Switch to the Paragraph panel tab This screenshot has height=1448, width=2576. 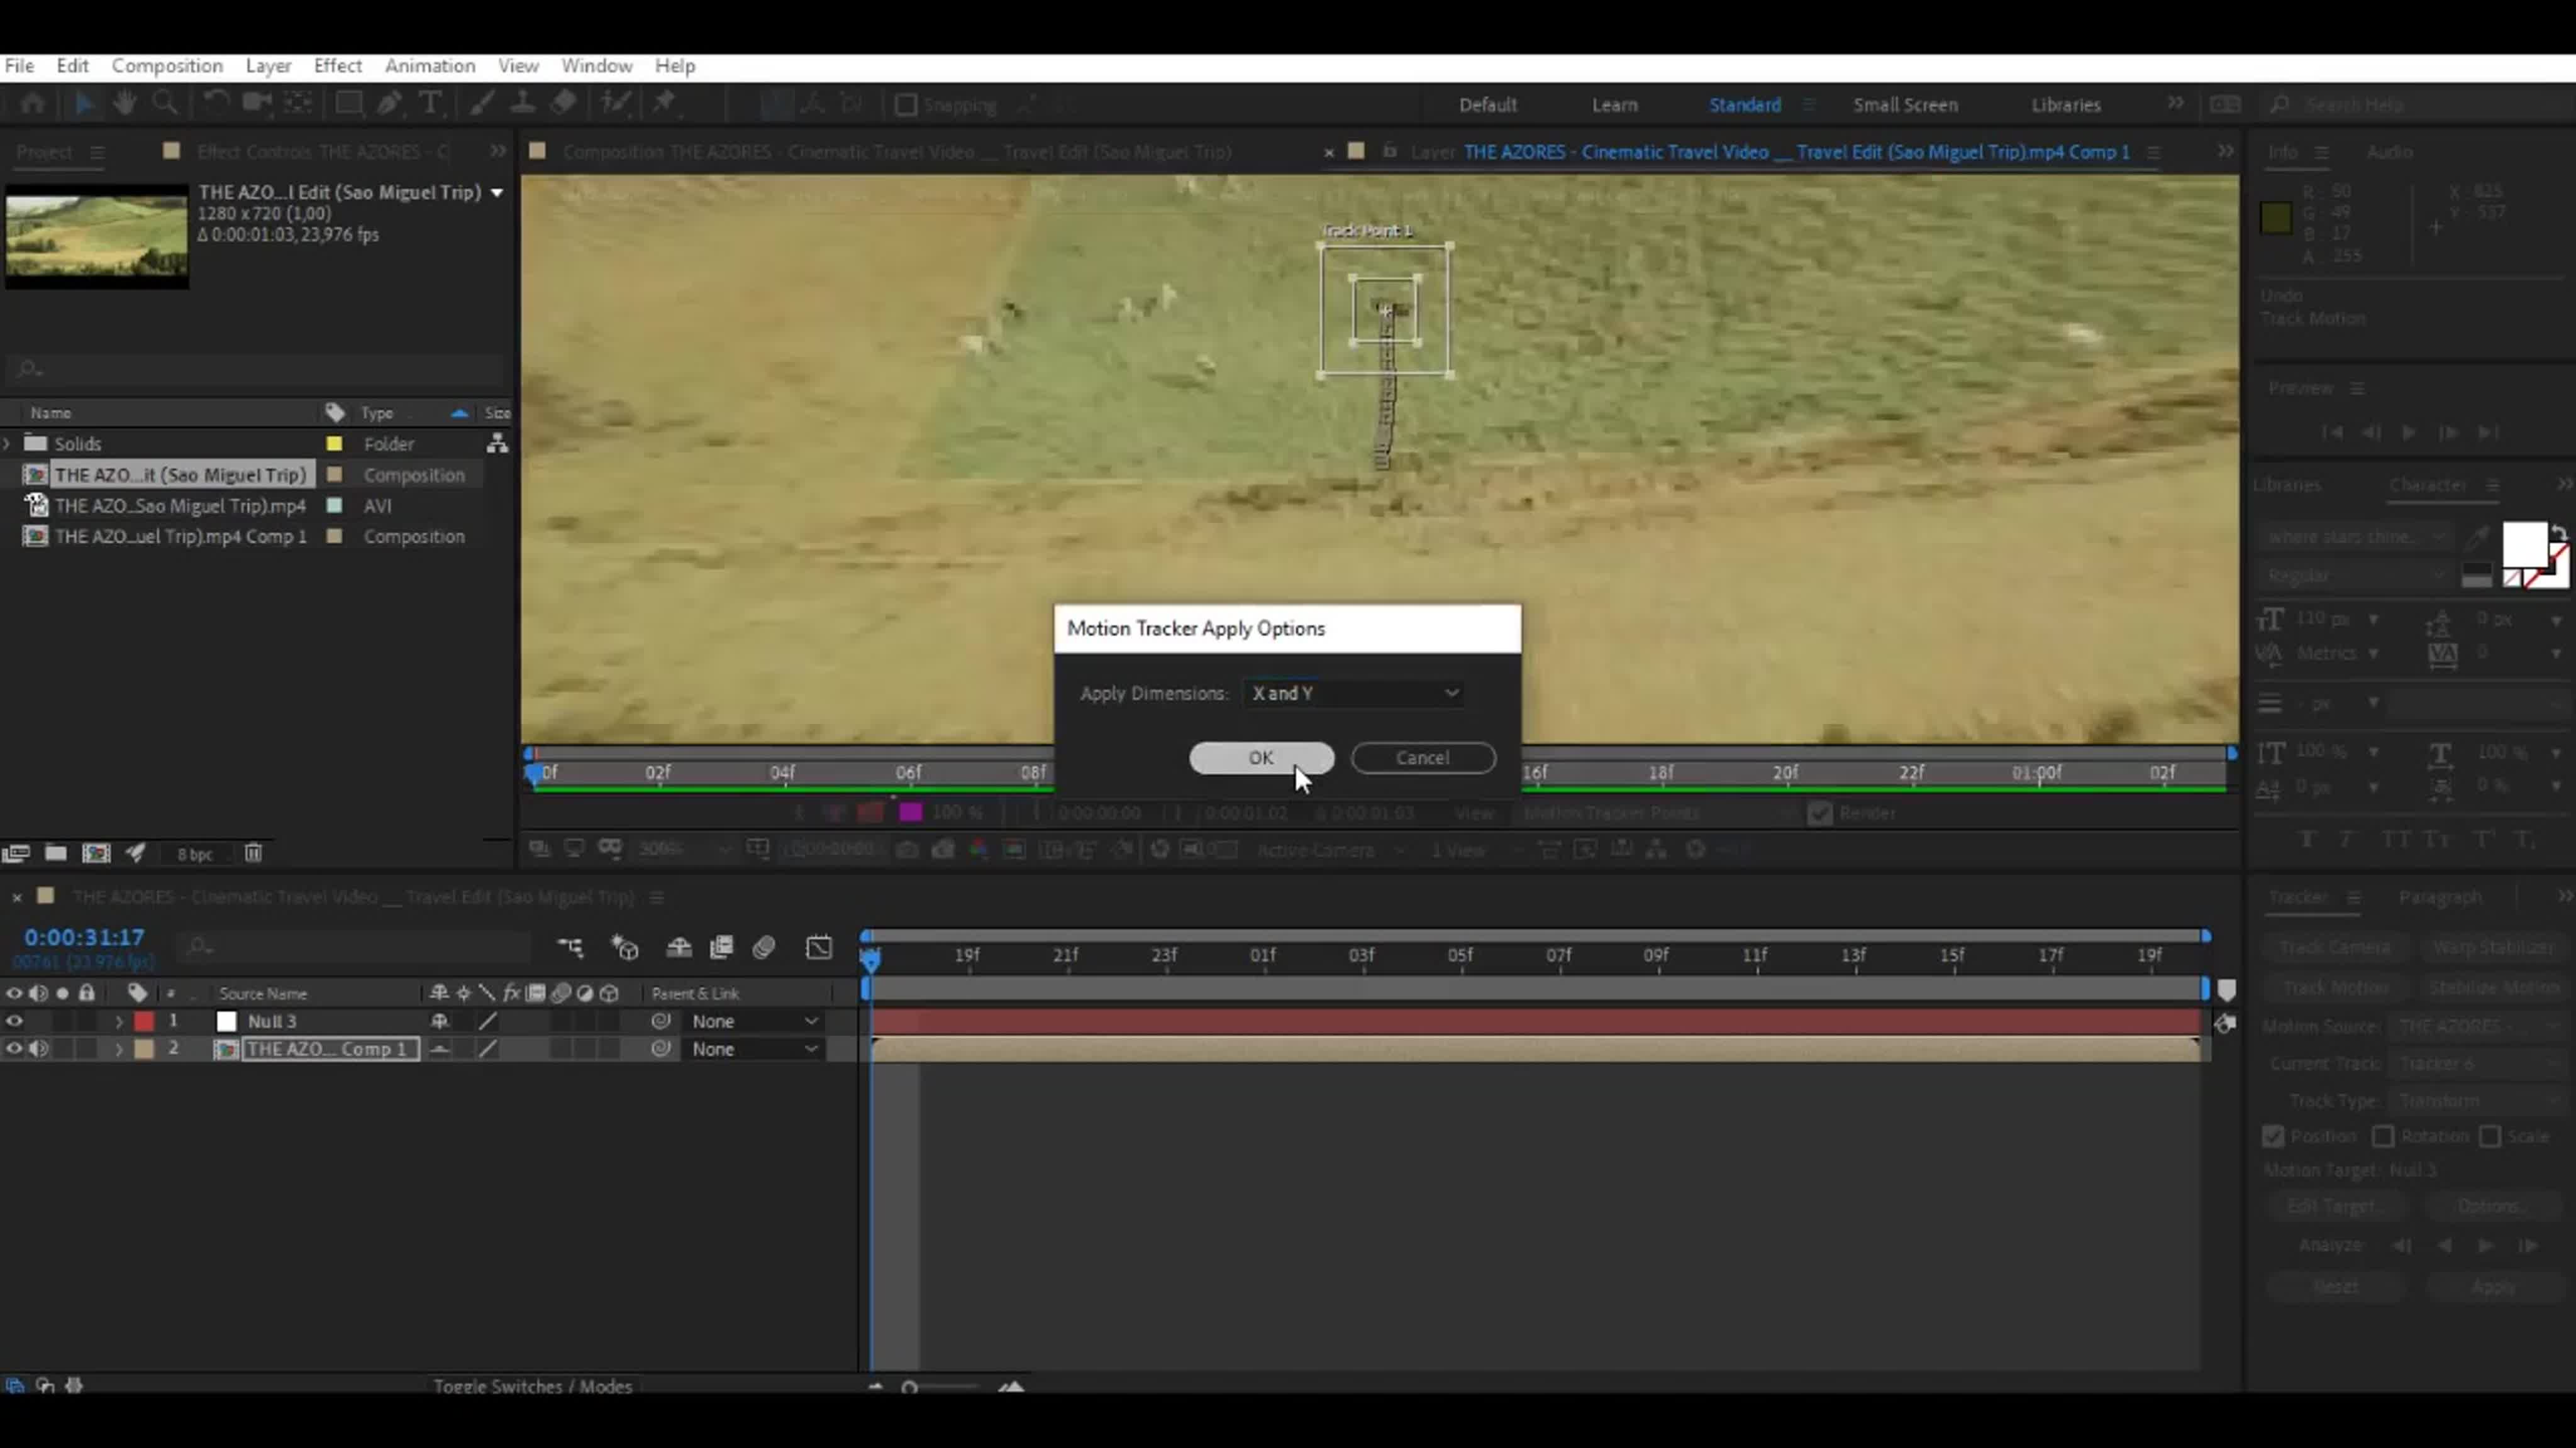[x=2440, y=897]
